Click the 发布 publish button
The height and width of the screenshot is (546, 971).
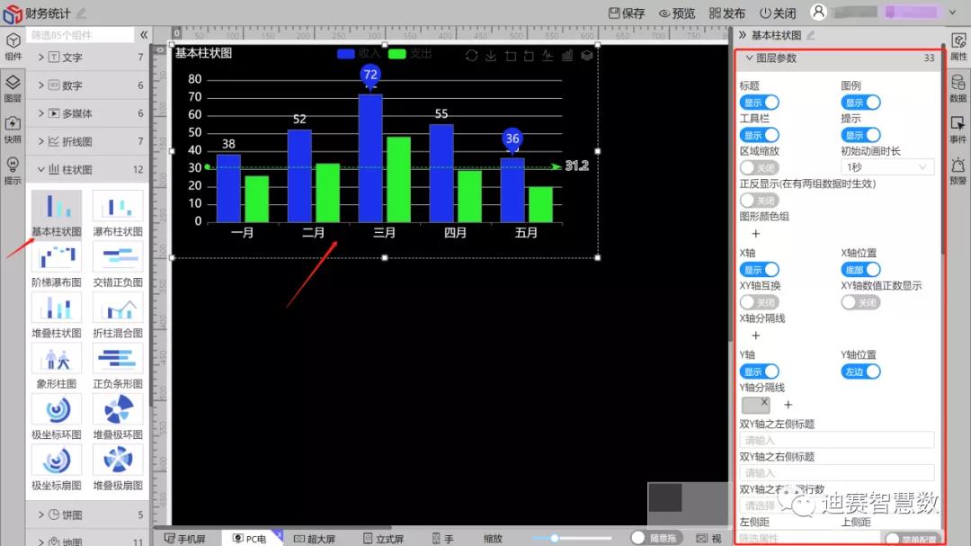(727, 13)
